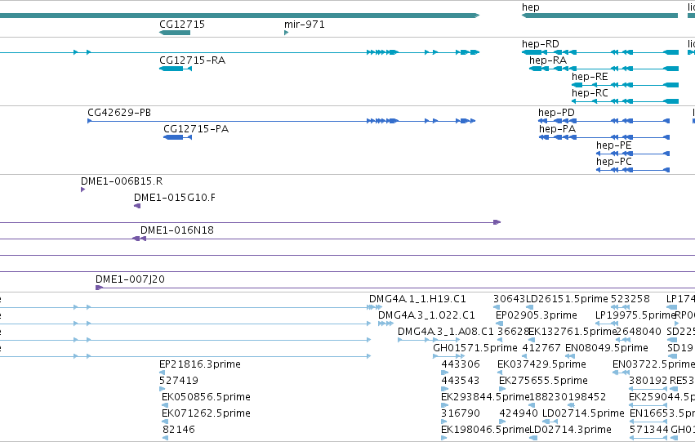Click the CG12715-PA protein glyph
The height and width of the screenshot is (442, 695).
178,137
